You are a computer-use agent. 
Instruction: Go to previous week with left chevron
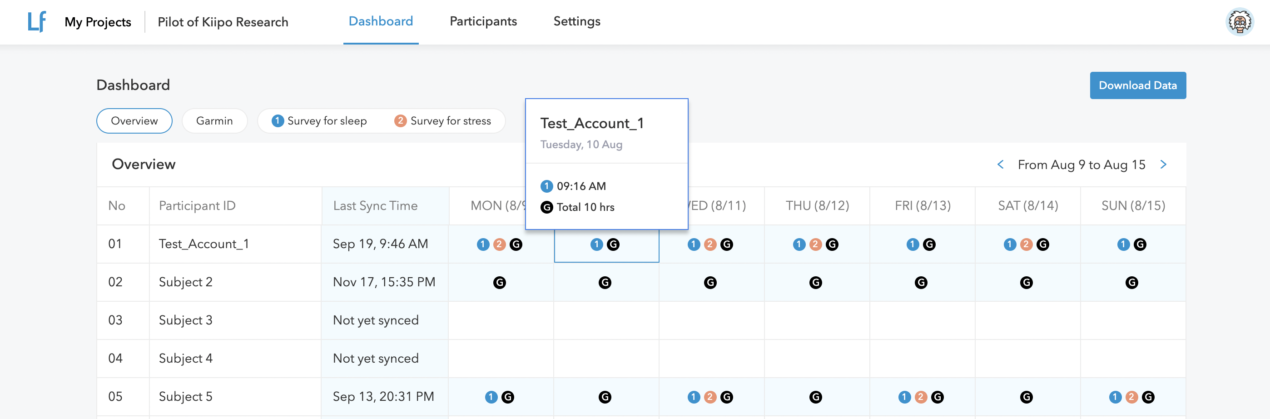coord(1000,165)
